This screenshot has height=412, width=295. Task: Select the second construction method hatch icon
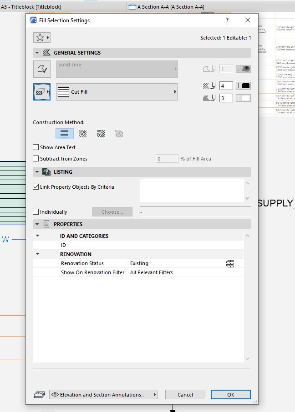83,134
